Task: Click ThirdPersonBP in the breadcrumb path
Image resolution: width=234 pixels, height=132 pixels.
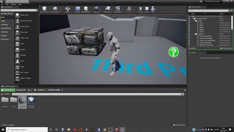Action: click(x=54, y=90)
